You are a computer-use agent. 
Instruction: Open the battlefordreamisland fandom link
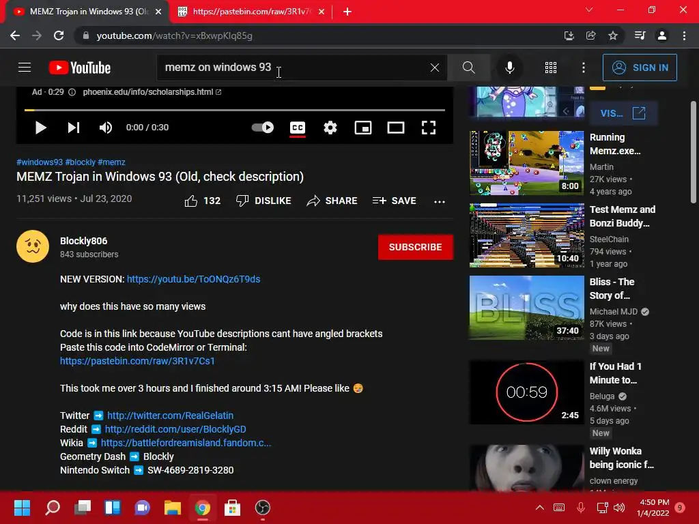coord(186,443)
